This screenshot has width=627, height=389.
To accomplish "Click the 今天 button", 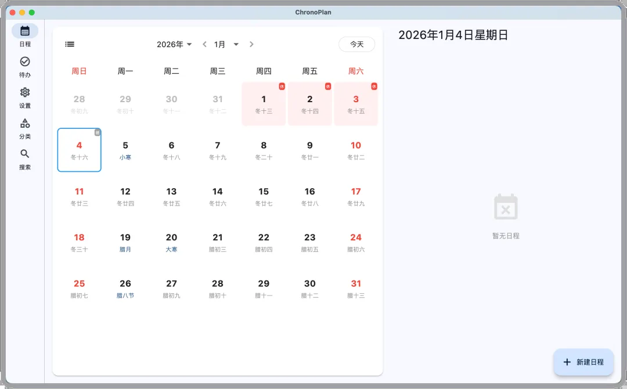I will [356, 44].
